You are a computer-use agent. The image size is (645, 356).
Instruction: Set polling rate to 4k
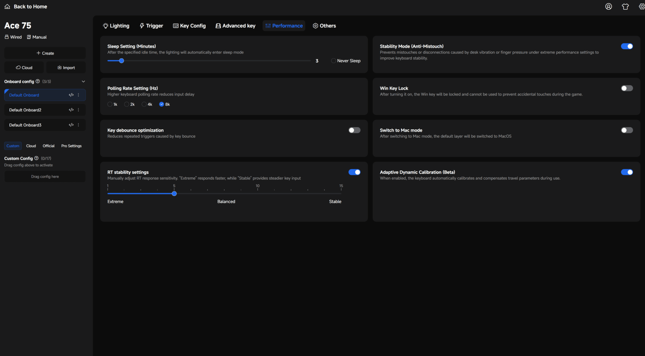[x=144, y=104]
